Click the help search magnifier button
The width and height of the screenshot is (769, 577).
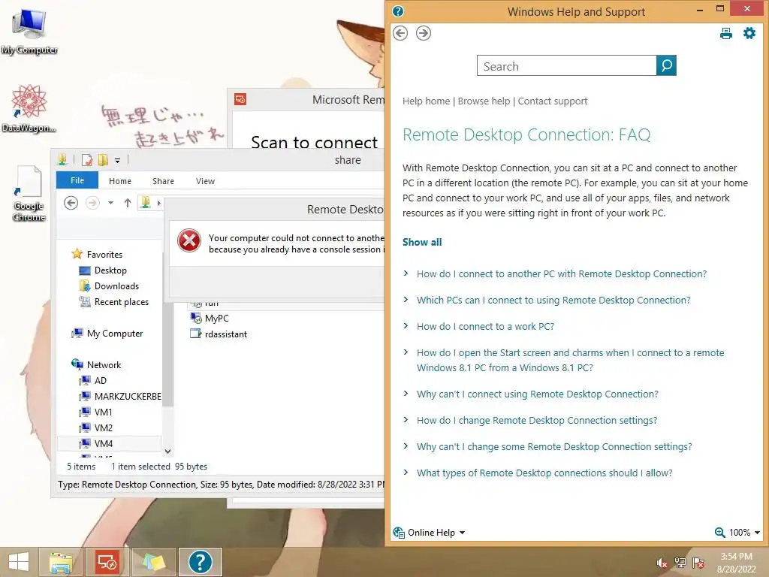666,65
